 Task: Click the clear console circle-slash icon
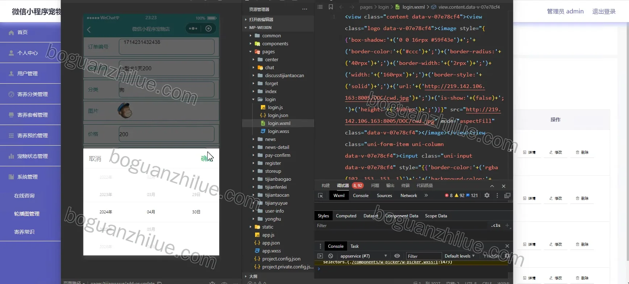tap(330, 256)
